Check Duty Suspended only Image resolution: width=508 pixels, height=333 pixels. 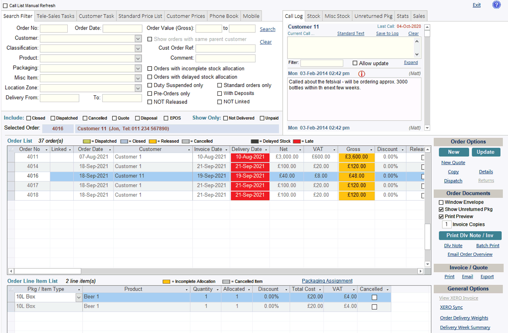click(150, 85)
